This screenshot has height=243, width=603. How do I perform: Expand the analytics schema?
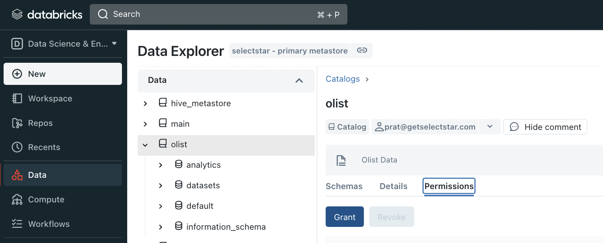pyautogui.click(x=161, y=165)
